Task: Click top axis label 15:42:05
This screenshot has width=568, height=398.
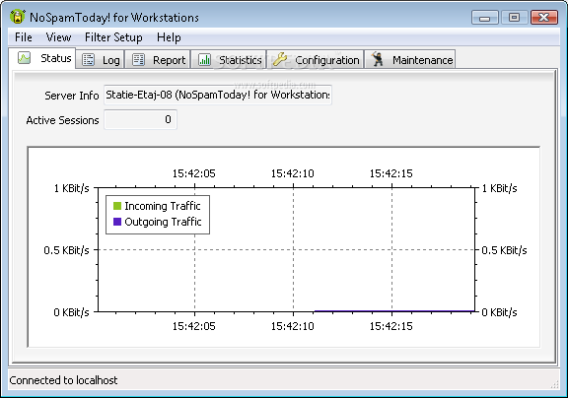Action: [x=194, y=173]
